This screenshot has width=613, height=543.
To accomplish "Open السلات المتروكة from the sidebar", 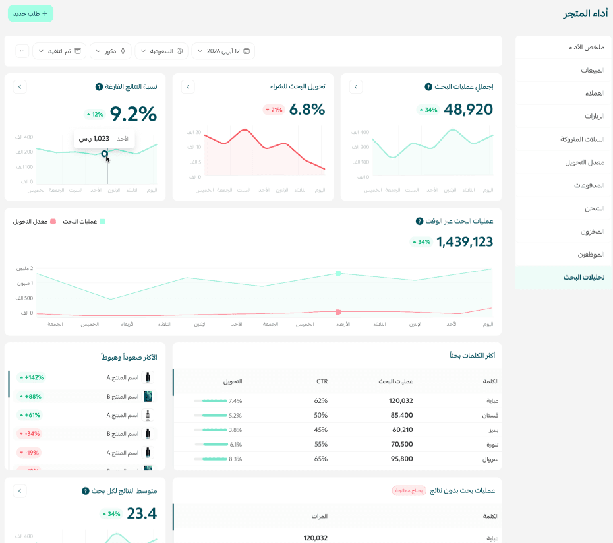I will 564,139.
